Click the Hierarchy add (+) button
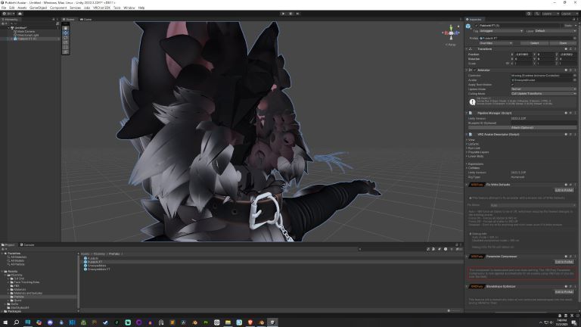 point(3,23)
